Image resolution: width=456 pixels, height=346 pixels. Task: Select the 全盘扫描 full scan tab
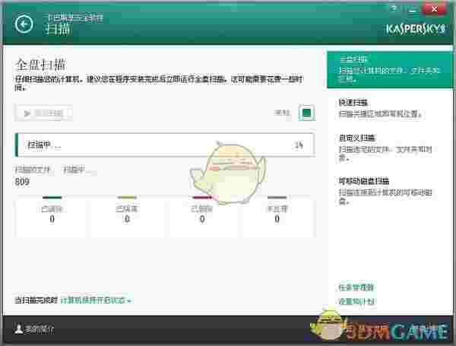tap(390, 69)
